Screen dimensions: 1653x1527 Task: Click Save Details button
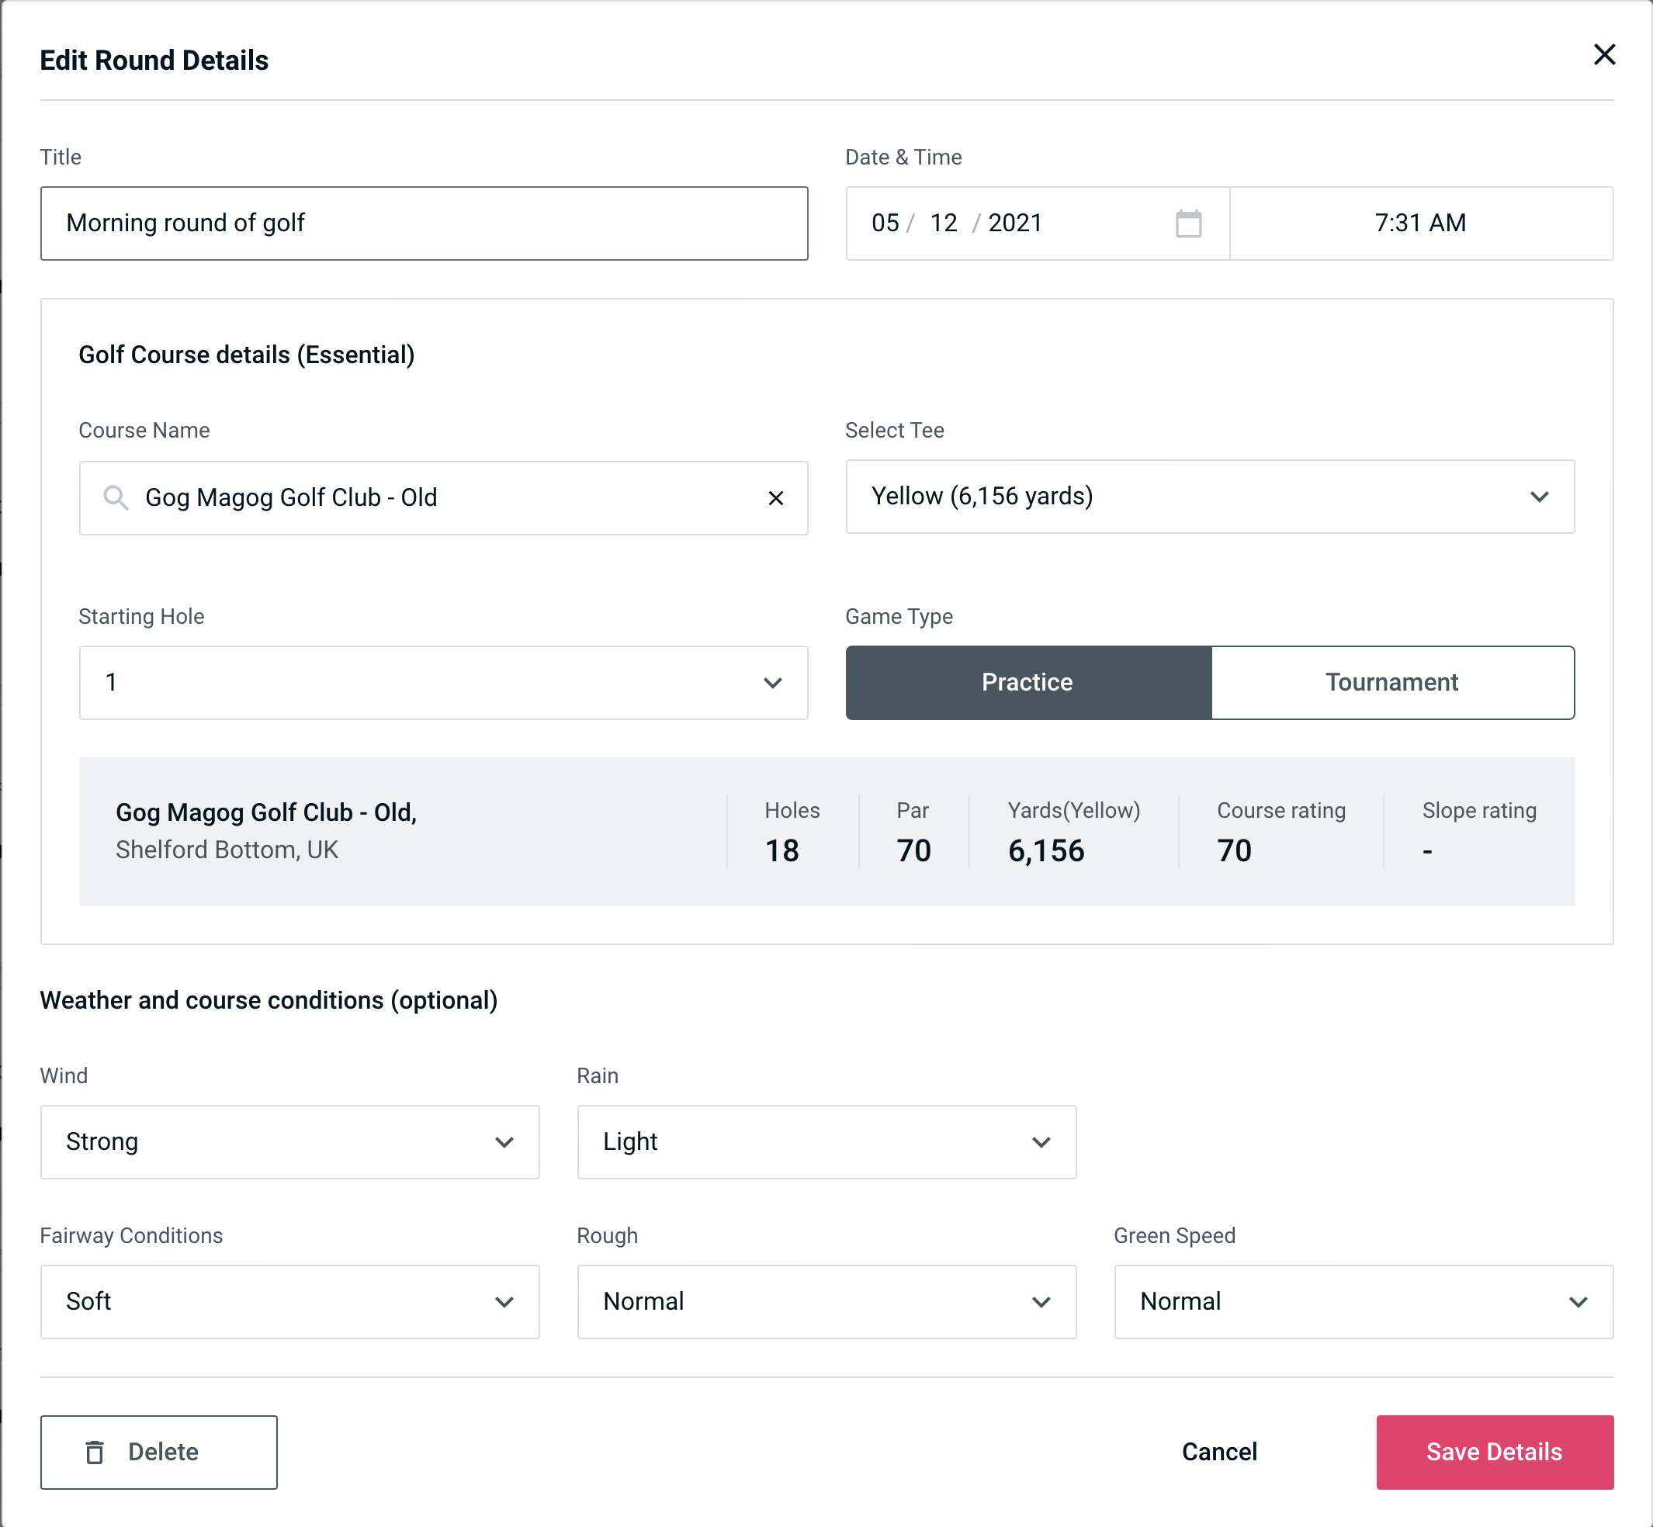[x=1495, y=1451]
